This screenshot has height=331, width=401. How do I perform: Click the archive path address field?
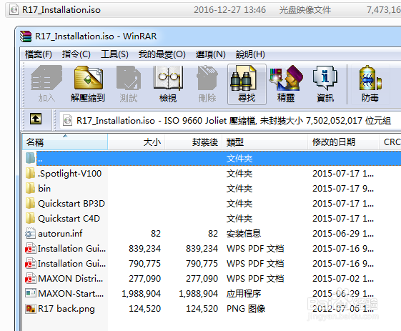pos(230,121)
